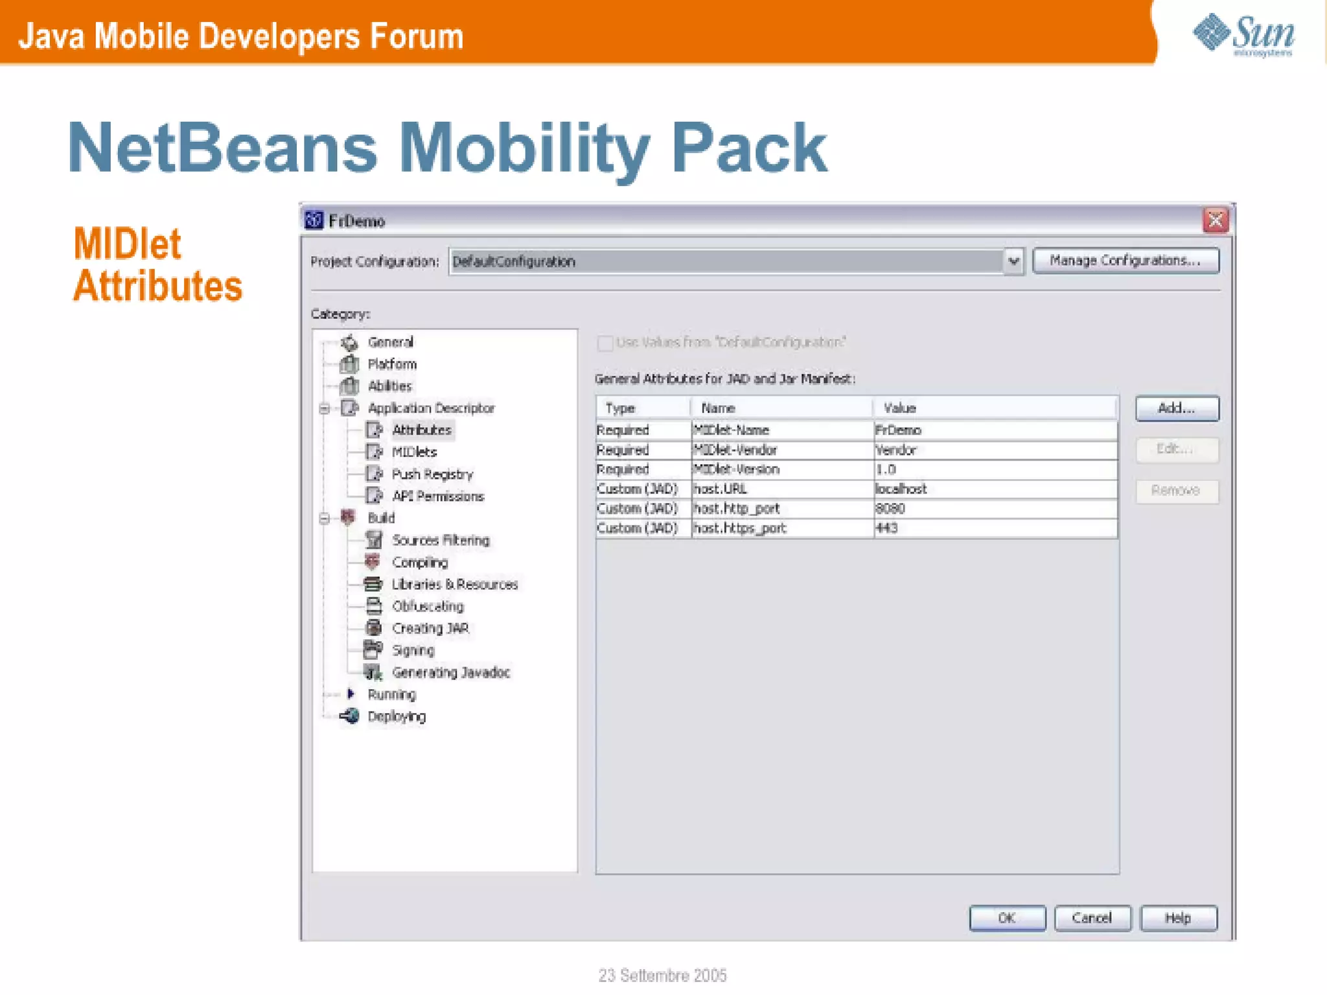
Task: Click the 443 value cell
Action: coord(995,528)
